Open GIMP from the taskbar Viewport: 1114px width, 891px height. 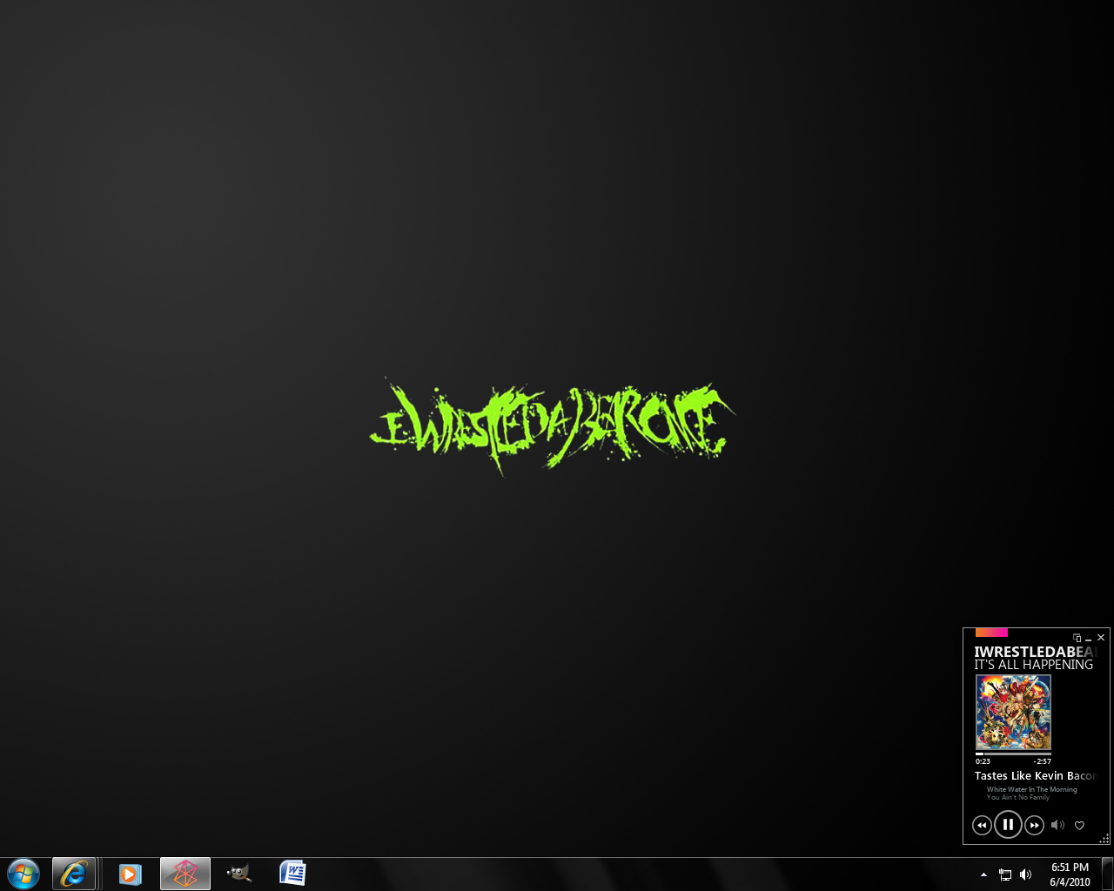click(238, 874)
